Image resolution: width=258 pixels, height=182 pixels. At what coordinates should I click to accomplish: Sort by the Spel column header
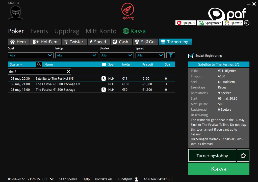tap(111, 64)
